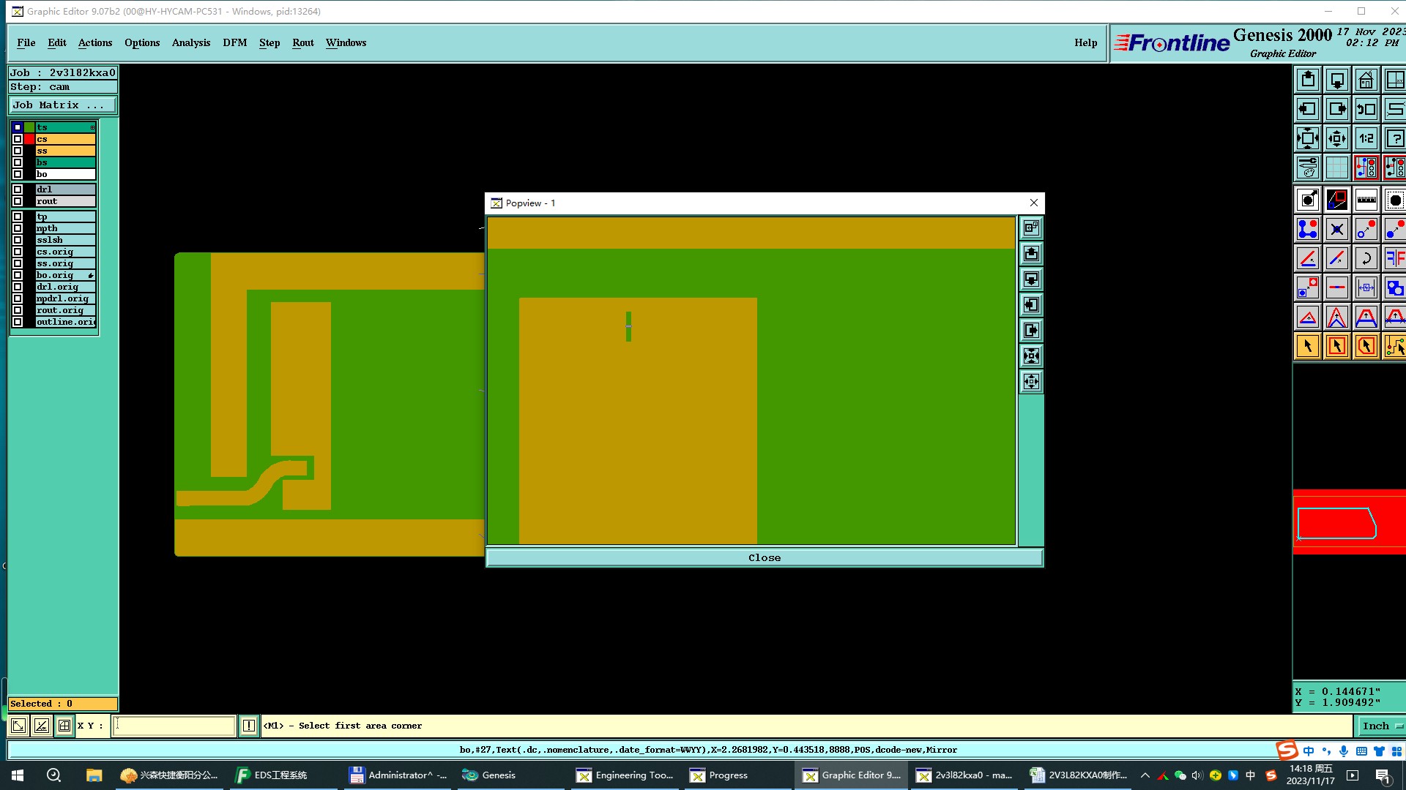The image size is (1406, 790).
Task: Open the Analysis menu
Action: pos(190,42)
